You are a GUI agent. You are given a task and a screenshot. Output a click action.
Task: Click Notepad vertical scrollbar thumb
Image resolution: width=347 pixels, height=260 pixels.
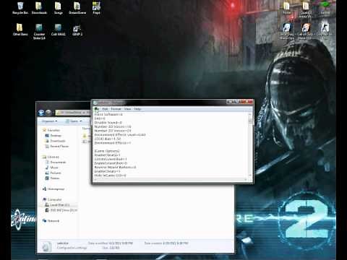coord(250,121)
